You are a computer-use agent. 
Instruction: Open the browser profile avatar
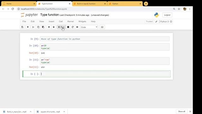(185, 9)
